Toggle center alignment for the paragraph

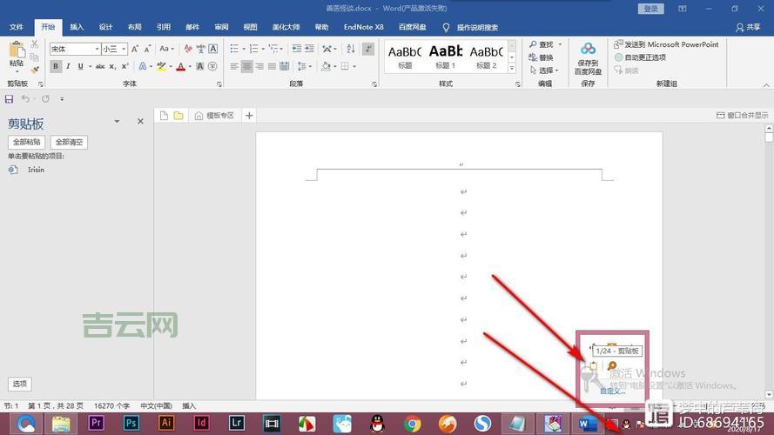pyautogui.click(x=247, y=67)
